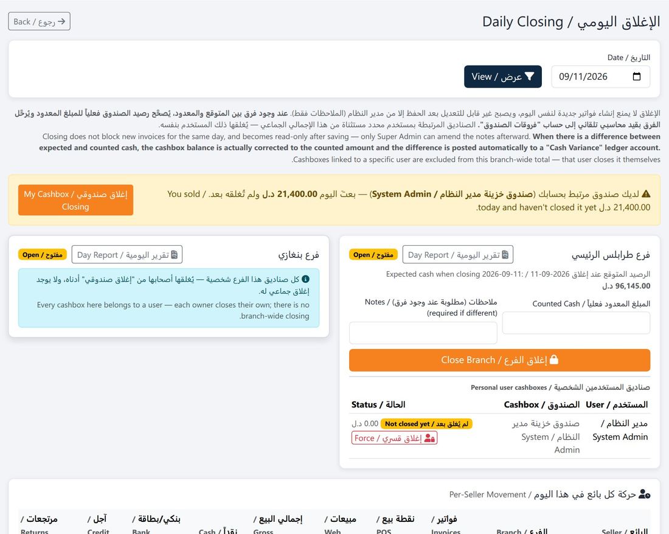Click the seller icon beside Per-Seller Movement heading

[644, 494]
